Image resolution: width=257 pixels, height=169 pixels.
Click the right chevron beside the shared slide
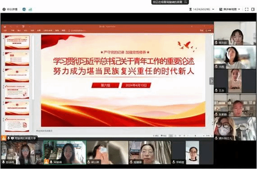(x=211, y=81)
